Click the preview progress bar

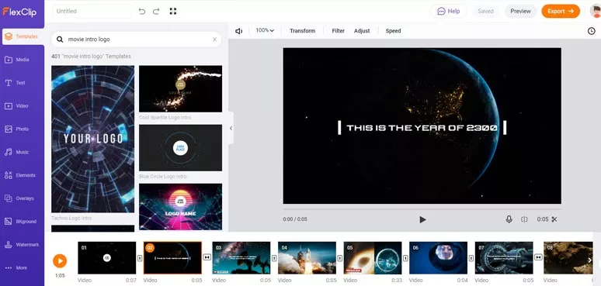[422, 209]
